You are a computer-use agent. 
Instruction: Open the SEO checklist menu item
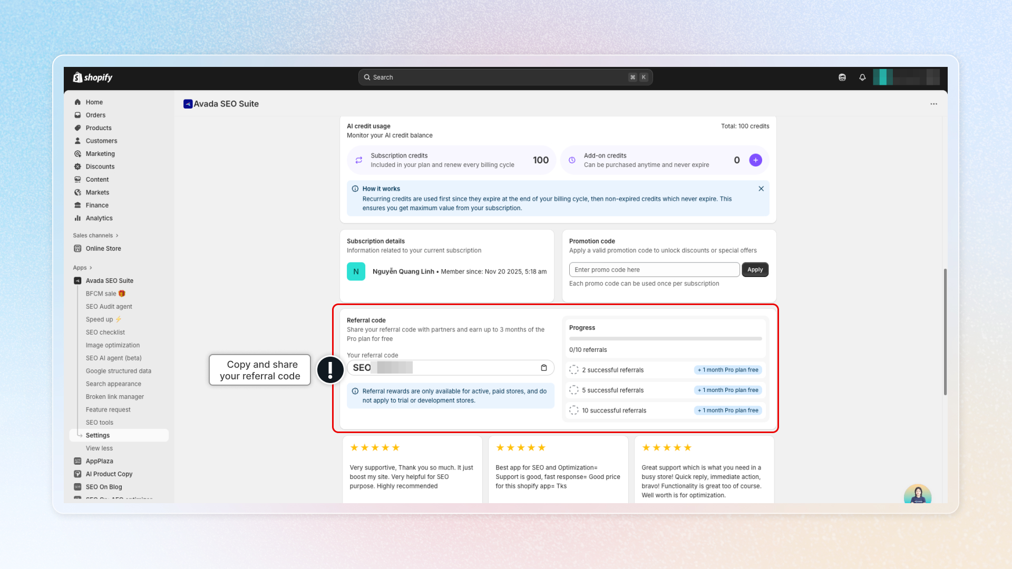point(105,332)
